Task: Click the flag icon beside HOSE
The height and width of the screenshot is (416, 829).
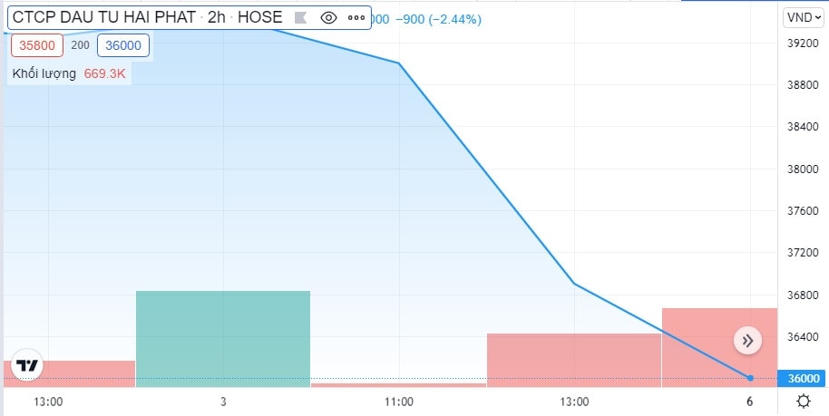Action: (x=300, y=18)
